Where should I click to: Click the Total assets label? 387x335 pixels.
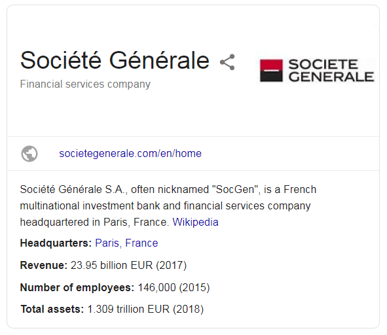pyautogui.click(x=52, y=309)
